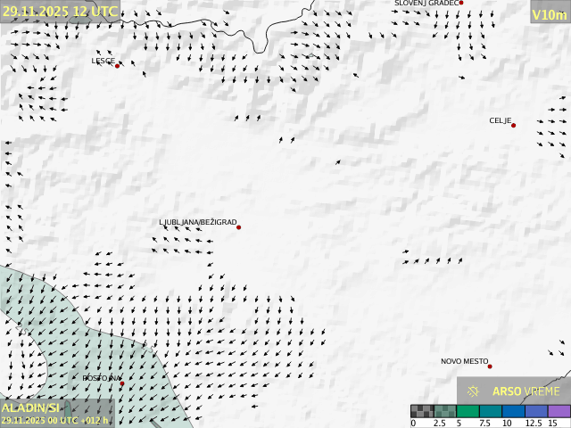Screen dimensions: 571x428
Task: Click the Lesce station red dot
Action: 117,66
